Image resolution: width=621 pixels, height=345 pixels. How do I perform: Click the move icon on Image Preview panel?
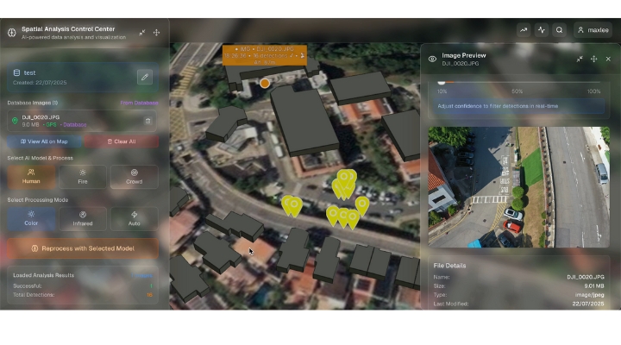(593, 59)
